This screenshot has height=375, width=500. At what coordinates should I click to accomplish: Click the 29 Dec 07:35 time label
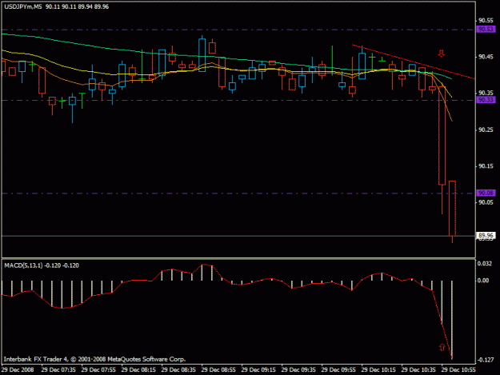point(58,370)
